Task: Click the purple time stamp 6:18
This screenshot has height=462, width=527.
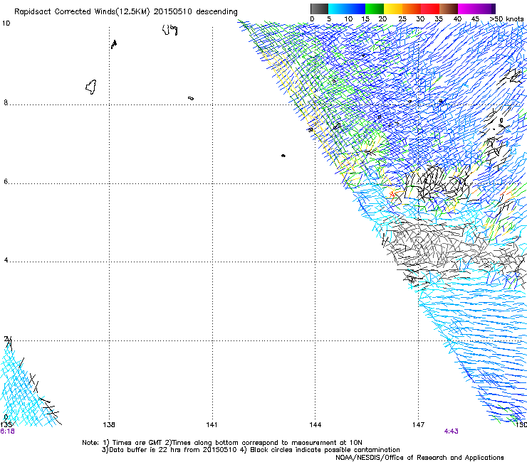Action: (x=7, y=431)
